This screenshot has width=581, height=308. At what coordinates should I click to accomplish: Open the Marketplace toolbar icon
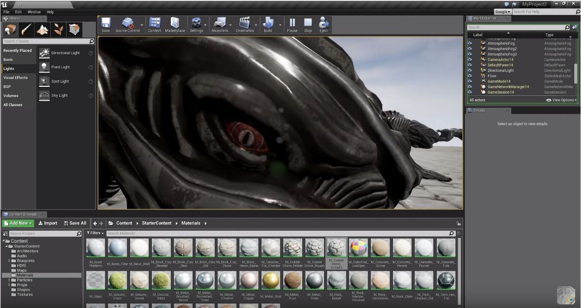point(175,25)
